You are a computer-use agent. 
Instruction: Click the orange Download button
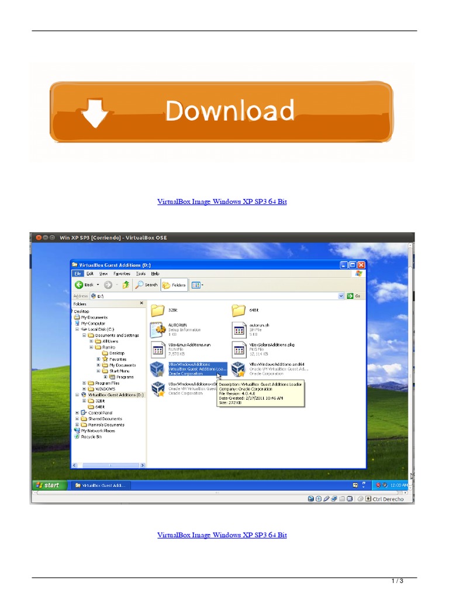pyautogui.click(x=222, y=112)
